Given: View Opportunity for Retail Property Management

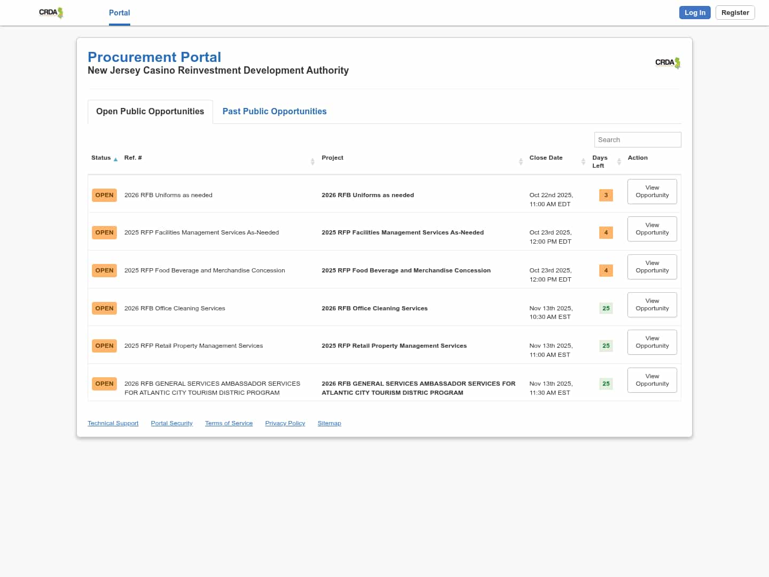Looking at the screenshot, I should coord(652,342).
